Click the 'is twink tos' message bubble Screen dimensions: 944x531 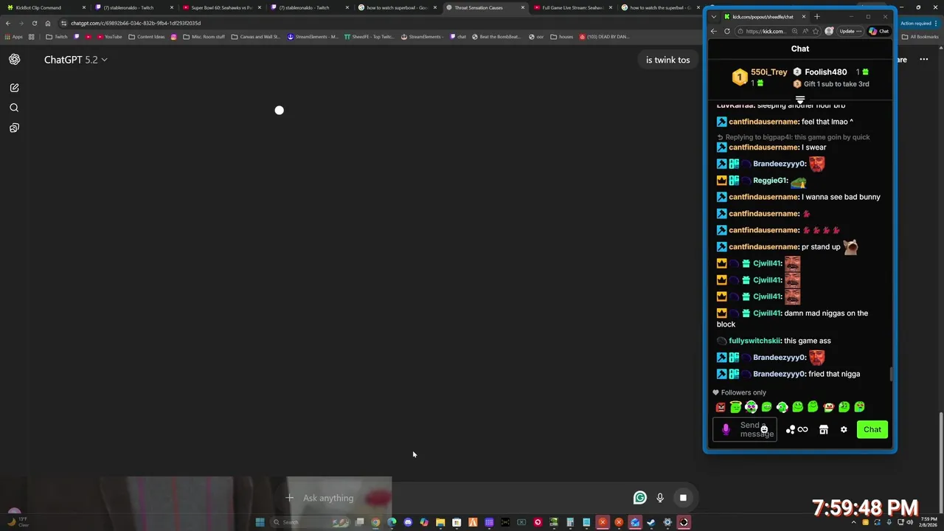tap(667, 60)
